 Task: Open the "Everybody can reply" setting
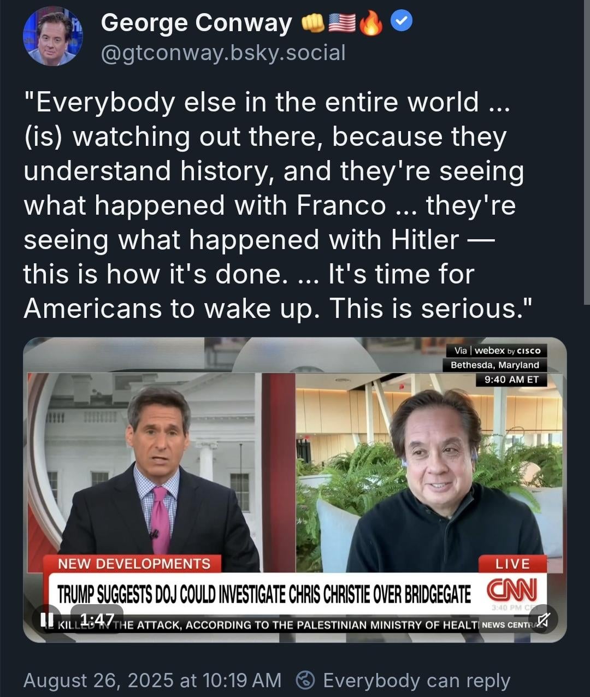(x=416, y=681)
